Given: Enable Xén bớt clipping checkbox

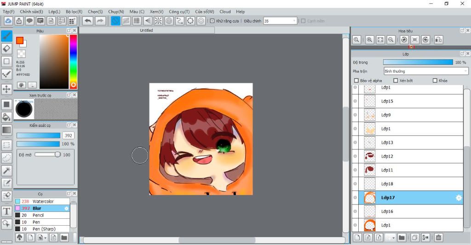Looking at the screenshot, I should (396, 80).
